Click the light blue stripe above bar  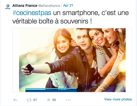(51, 89)
